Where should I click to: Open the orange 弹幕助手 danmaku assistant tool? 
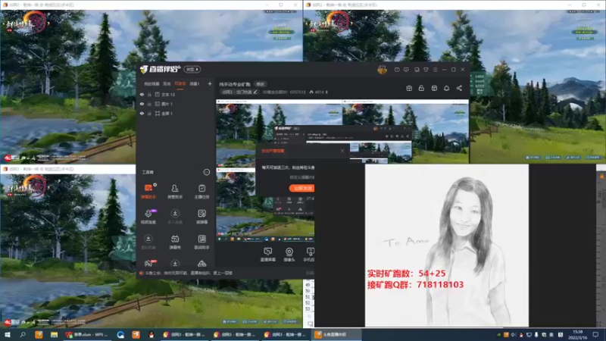pyautogui.click(x=148, y=191)
